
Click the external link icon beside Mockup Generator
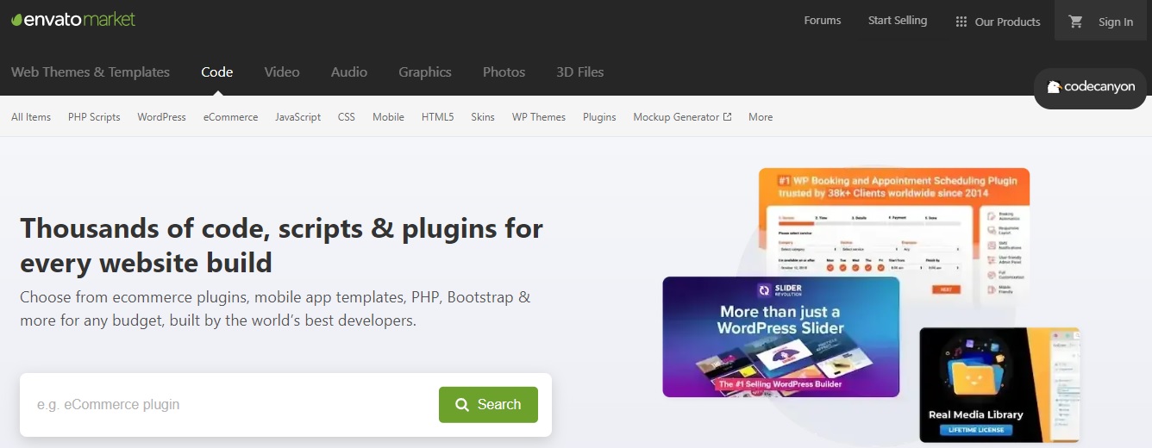tap(727, 116)
